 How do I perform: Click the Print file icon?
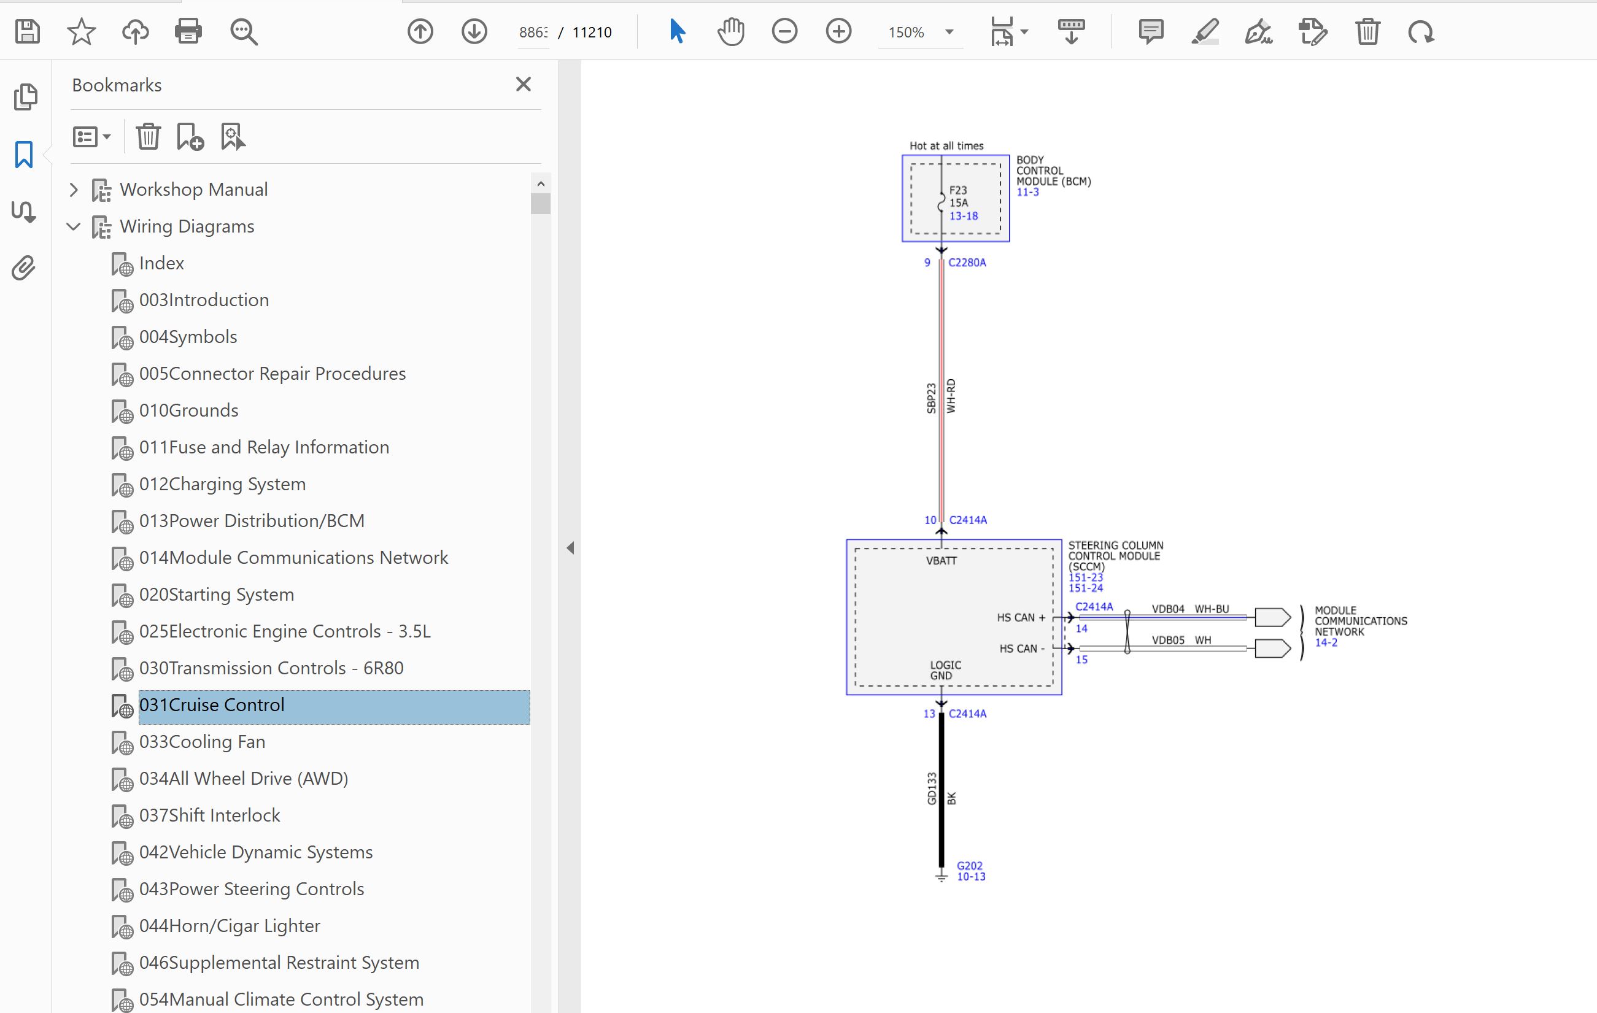click(188, 31)
